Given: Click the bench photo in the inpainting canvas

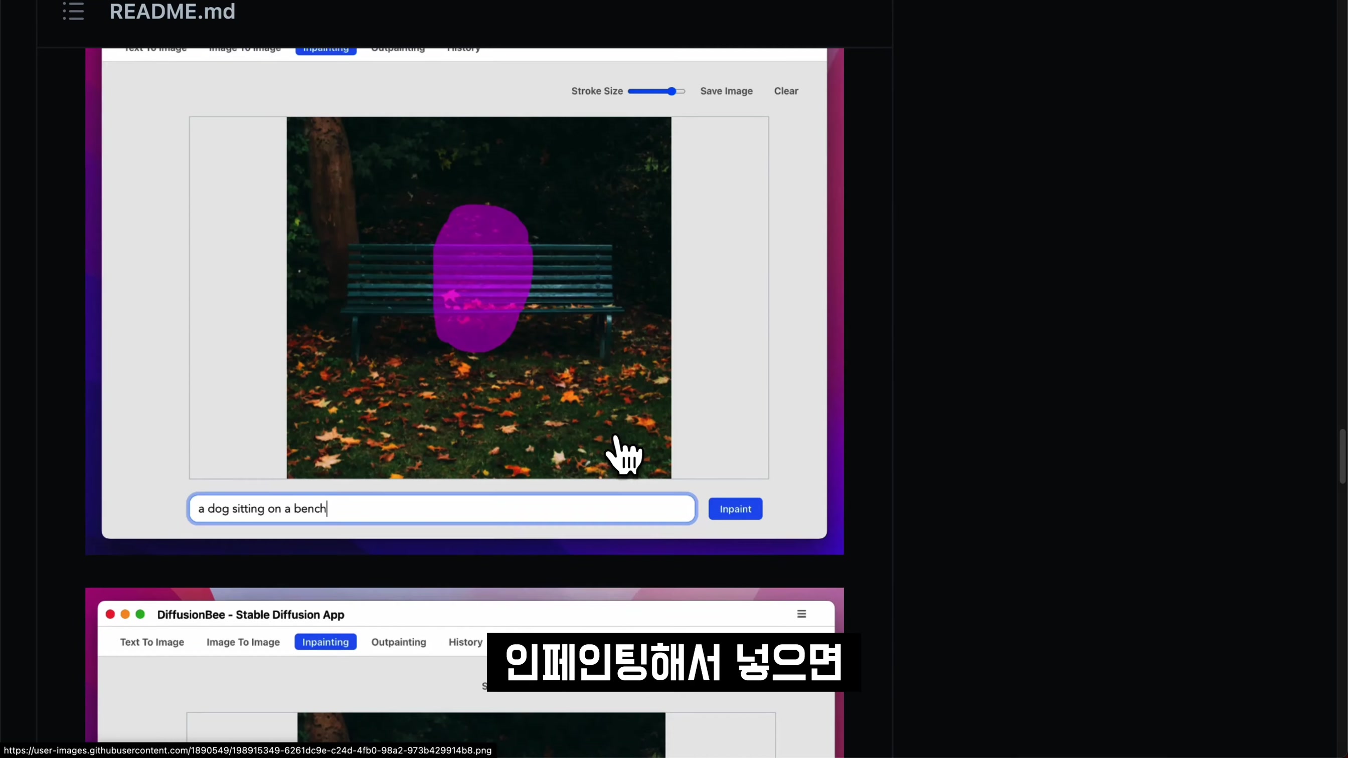Looking at the screenshot, I should click(x=479, y=298).
